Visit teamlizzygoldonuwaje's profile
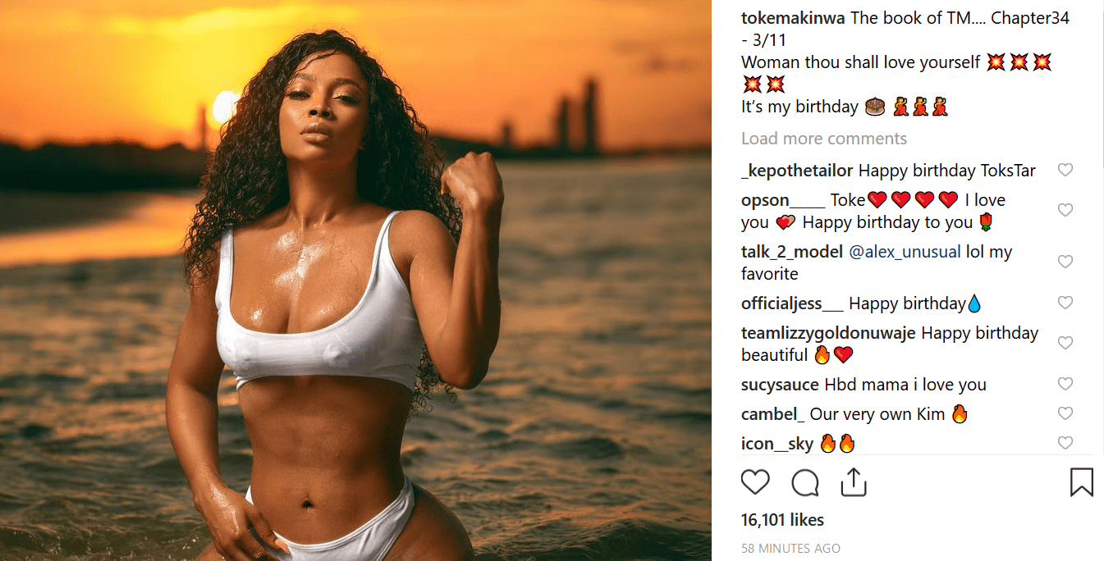 click(828, 333)
